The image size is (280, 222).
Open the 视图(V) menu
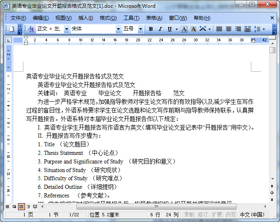[x=63, y=18]
